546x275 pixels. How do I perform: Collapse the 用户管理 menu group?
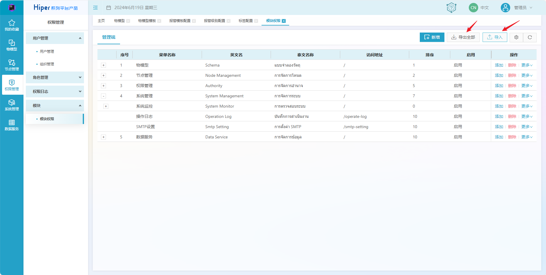[x=55, y=38]
